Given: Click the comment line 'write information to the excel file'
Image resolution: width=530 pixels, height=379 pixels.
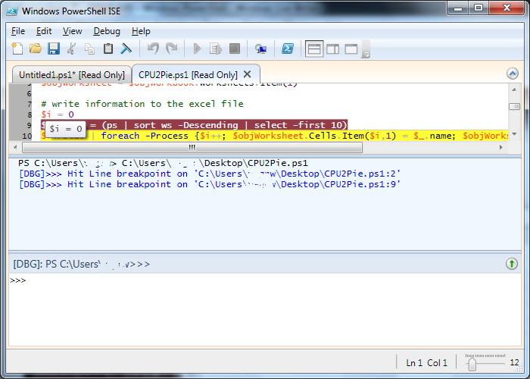Looking at the screenshot, I should point(142,104).
